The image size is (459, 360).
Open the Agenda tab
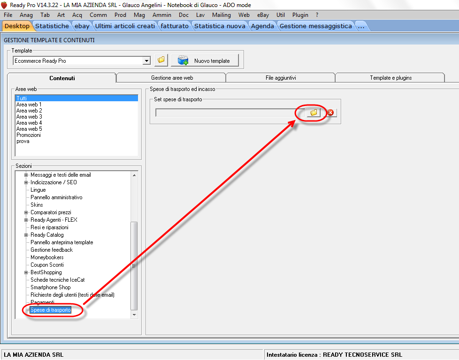click(262, 26)
